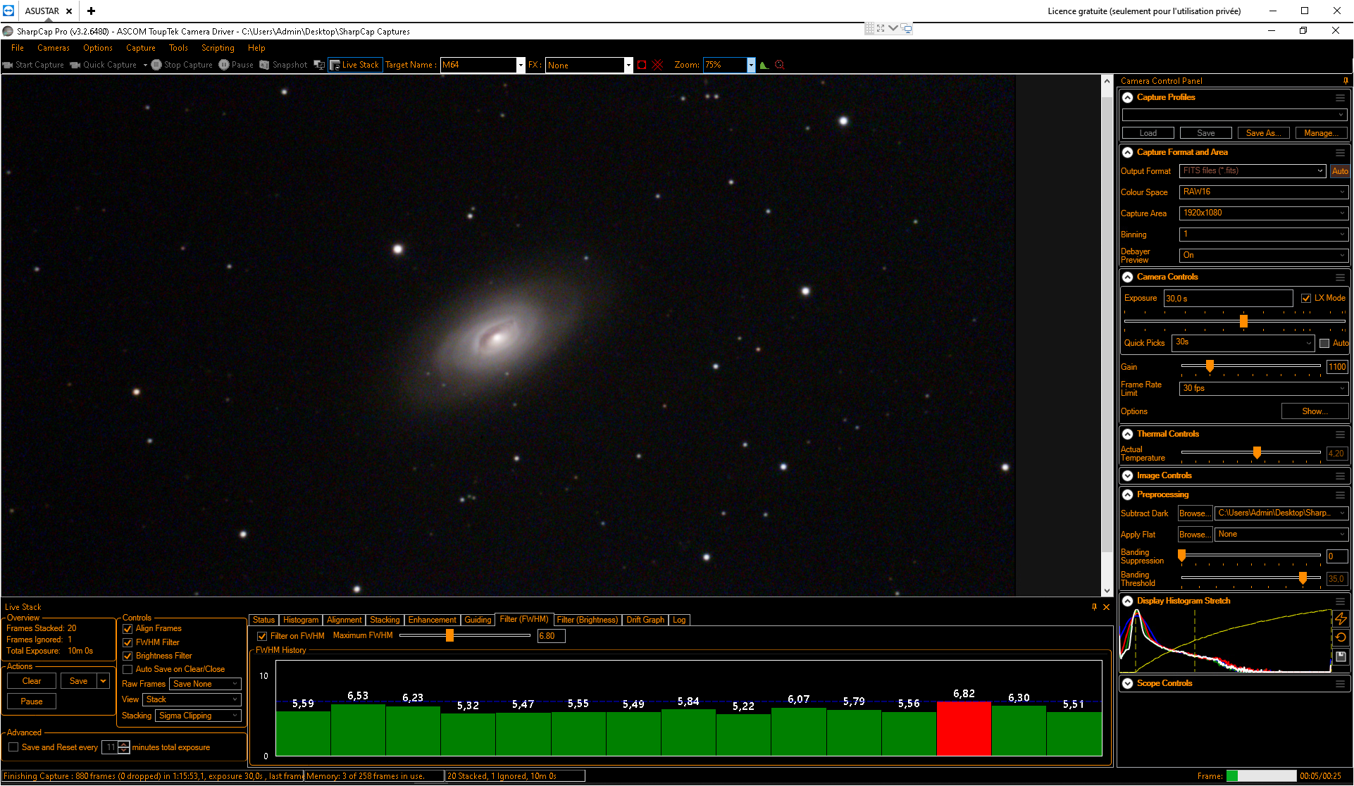This screenshot has height=786, width=1354.
Task: Open the Colour Space RAW16 dropdown
Action: pos(1264,192)
